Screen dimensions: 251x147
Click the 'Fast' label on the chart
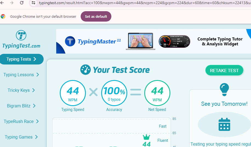[163, 126]
